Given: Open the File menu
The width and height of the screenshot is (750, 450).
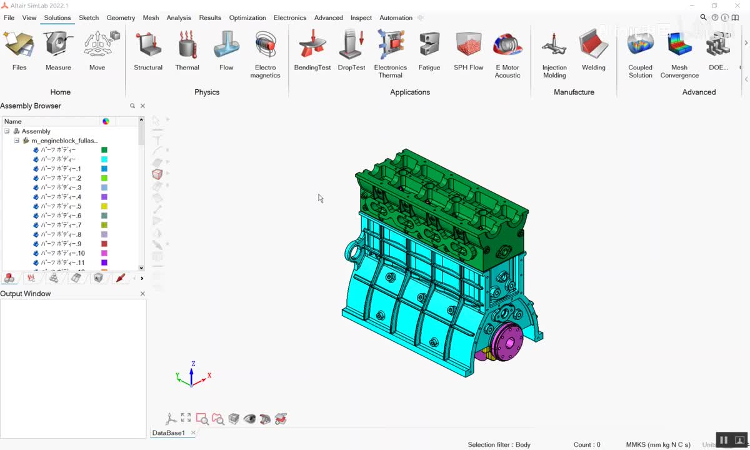Looking at the screenshot, I should pyautogui.click(x=9, y=17).
